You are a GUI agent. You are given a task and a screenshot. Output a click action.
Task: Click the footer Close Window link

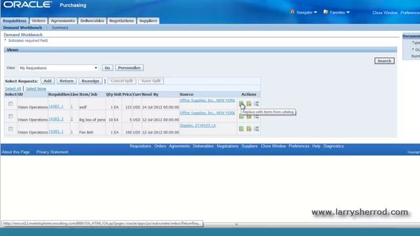[x=273, y=146]
